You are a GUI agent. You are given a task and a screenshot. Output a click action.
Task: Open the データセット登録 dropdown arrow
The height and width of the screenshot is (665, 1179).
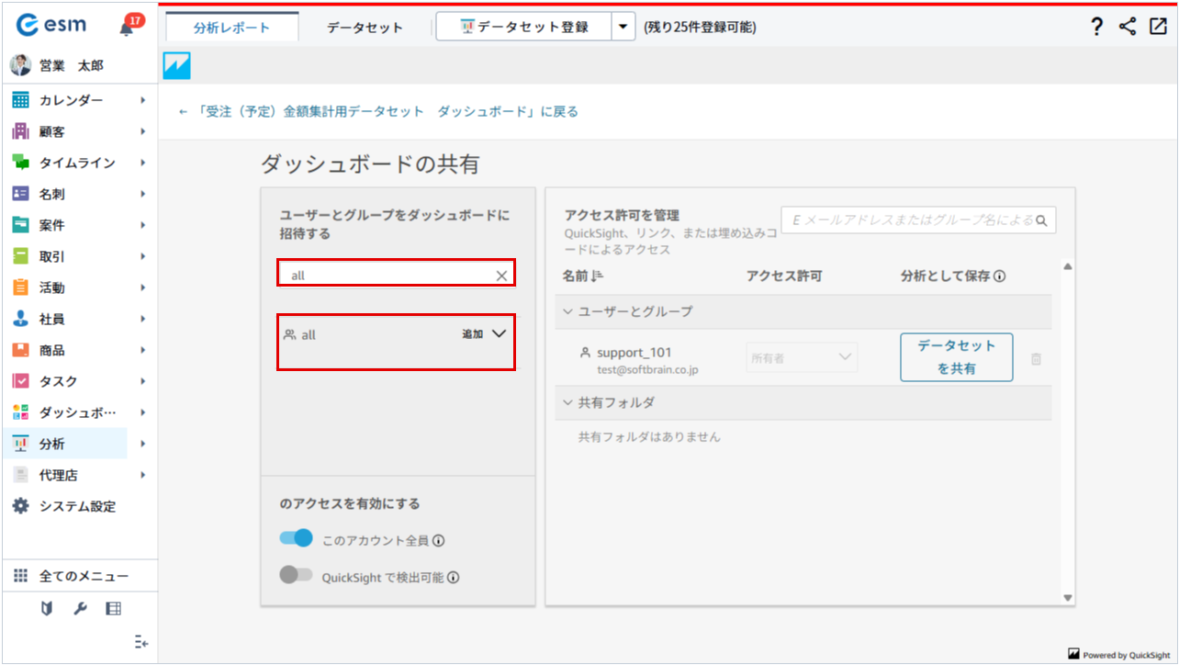(623, 28)
